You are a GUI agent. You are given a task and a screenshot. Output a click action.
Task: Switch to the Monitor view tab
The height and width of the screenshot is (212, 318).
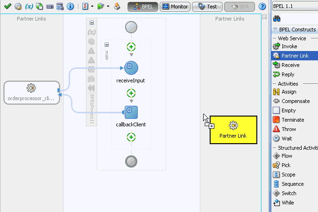pos(175,7)
